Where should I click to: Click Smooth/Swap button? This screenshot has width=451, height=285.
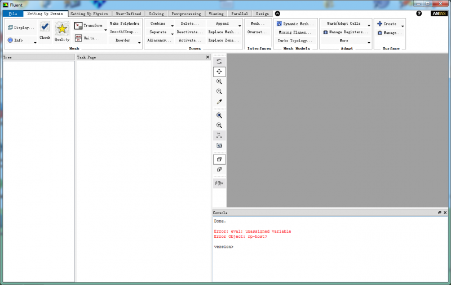tap(125, 32)
